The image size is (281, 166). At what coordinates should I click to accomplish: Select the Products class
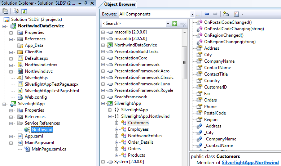136,155
